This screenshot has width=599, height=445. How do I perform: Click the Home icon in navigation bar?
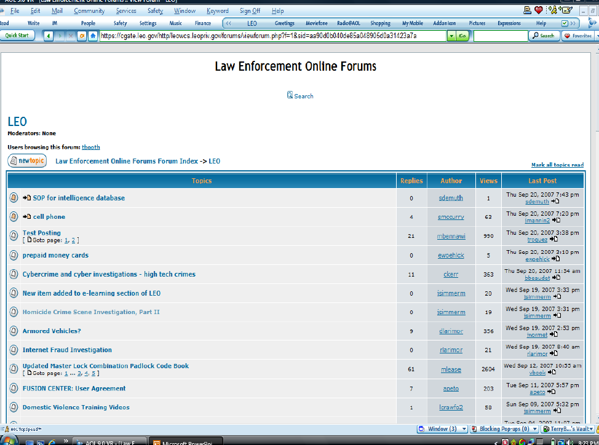point(93,36)
